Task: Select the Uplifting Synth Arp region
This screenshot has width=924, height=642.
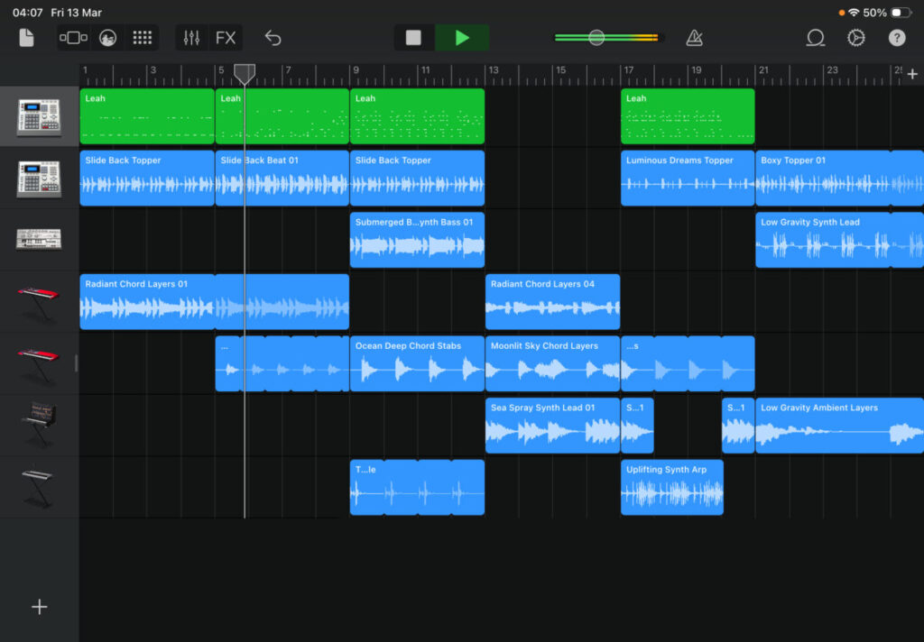Action: (671, 488)
